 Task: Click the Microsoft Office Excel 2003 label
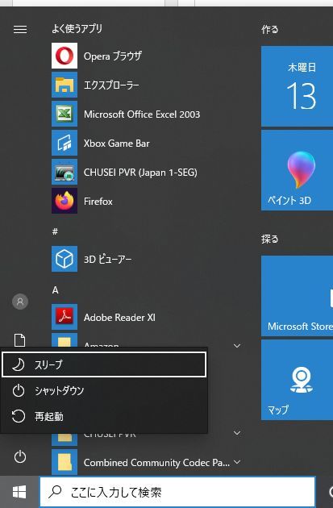coord(142,114)
